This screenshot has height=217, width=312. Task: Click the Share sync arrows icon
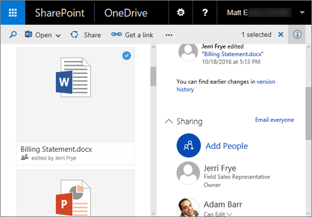[74, 35]
